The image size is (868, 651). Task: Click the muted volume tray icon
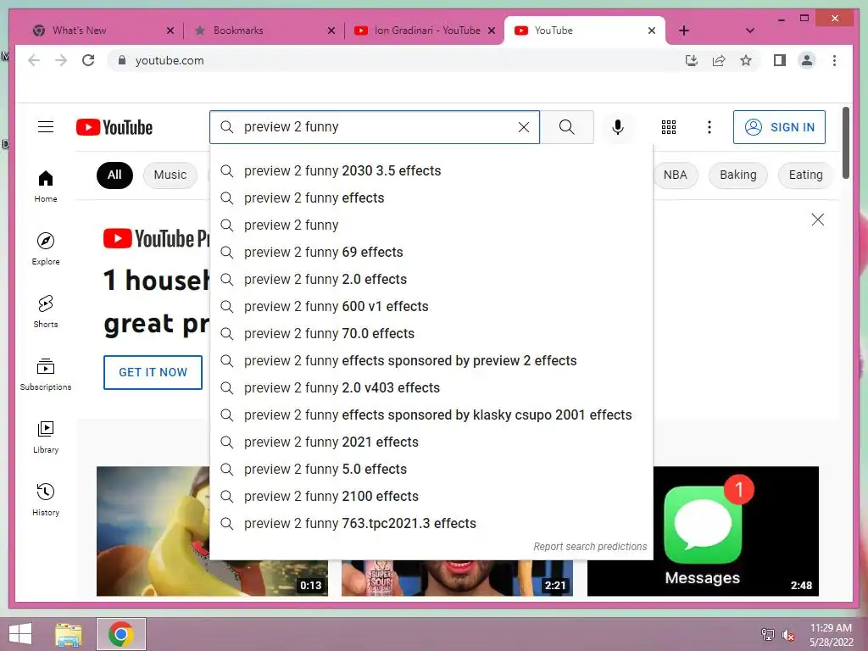(788, 635)
